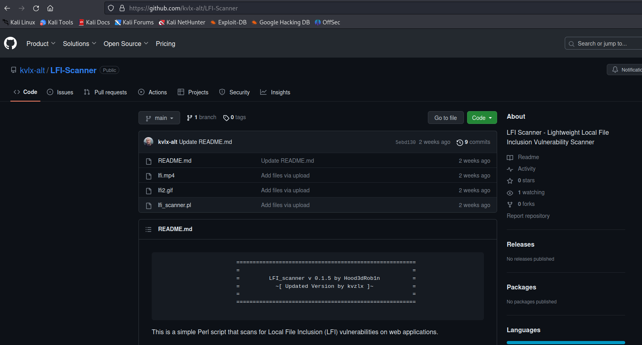
Task: Open the Kali Tools bookmark
Action: click(x=56, y=22)
